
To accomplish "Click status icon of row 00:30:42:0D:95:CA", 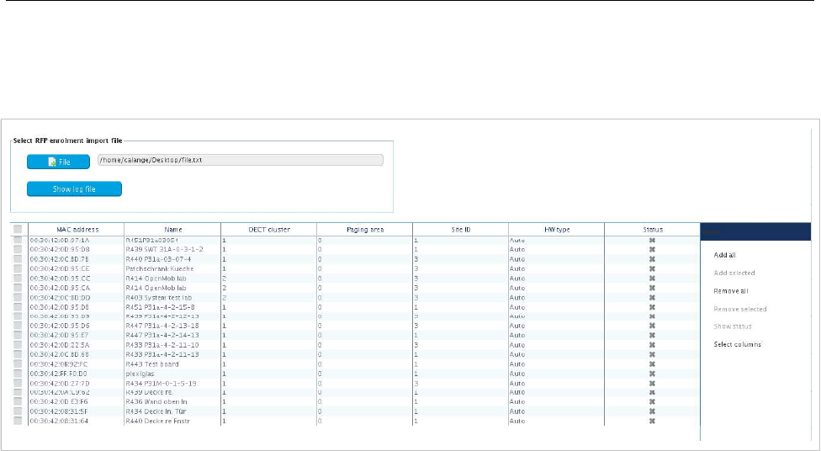I will (652, 288).
